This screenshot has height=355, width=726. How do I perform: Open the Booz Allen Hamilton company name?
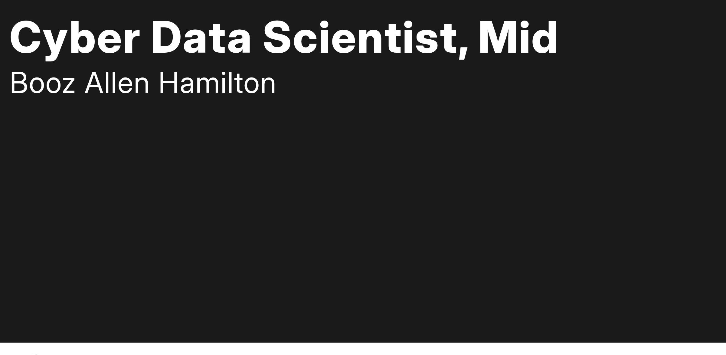click(143, 83)
